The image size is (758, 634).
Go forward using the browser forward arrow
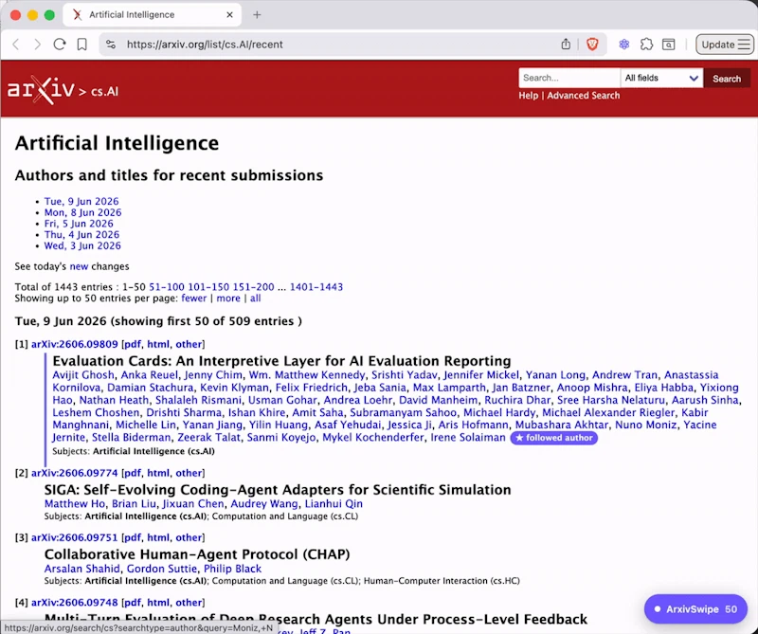37,45
